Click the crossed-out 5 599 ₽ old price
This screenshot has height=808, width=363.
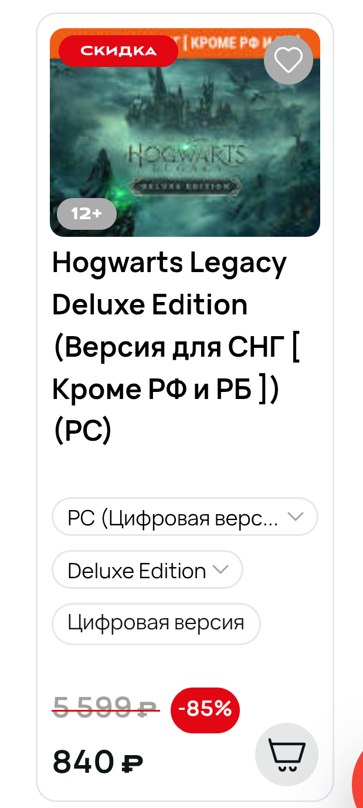pyautogui.click(x=106, y=708)
